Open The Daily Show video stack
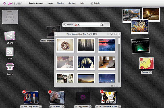164x108 pixels. click(x=31, y=98)
